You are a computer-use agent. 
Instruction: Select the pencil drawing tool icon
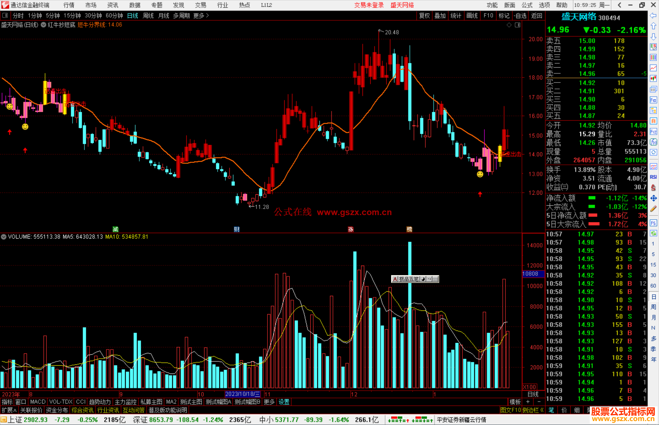tap(653, 209)
